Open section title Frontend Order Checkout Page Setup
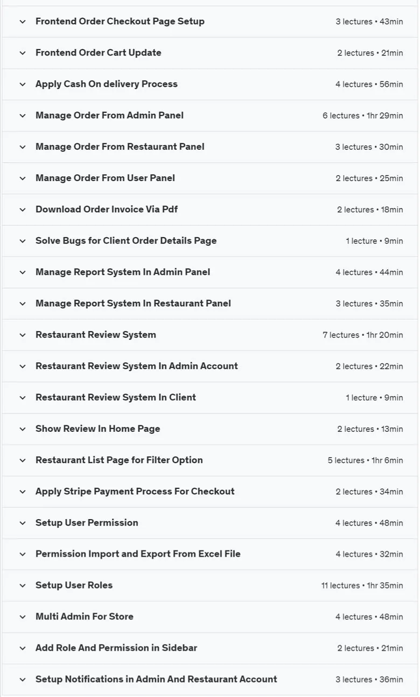420x697 pixels. tap(120, 22)
